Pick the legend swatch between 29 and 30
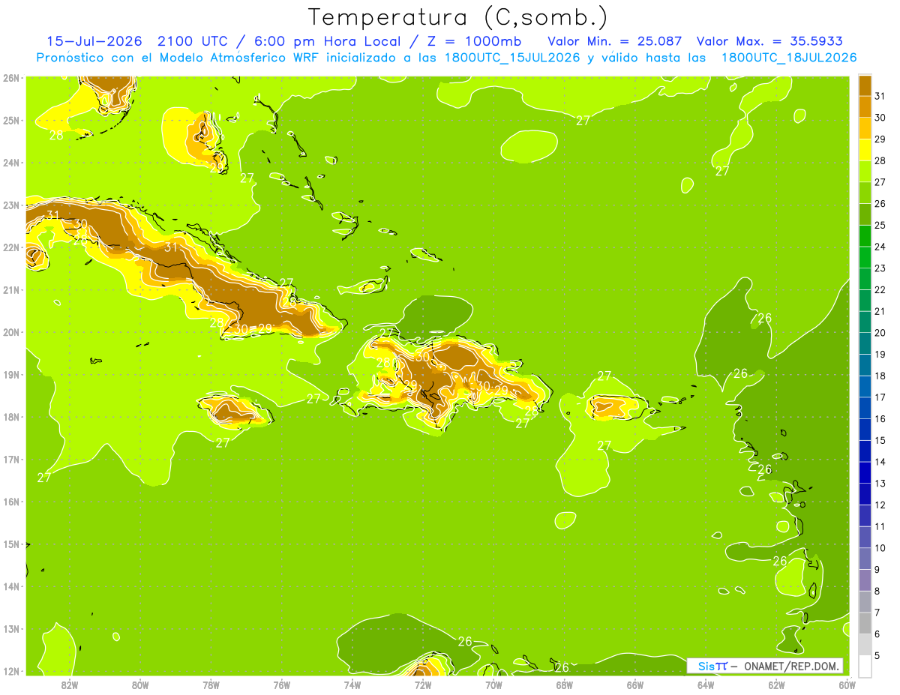This screenshot has height=695, width=900. pos(865,128)
